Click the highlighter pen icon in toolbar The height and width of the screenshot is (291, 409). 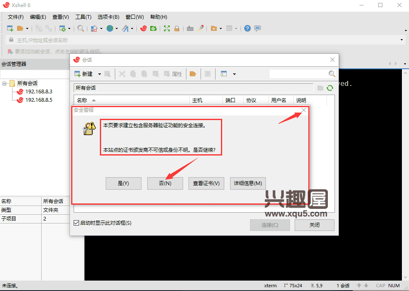[200, 28]
